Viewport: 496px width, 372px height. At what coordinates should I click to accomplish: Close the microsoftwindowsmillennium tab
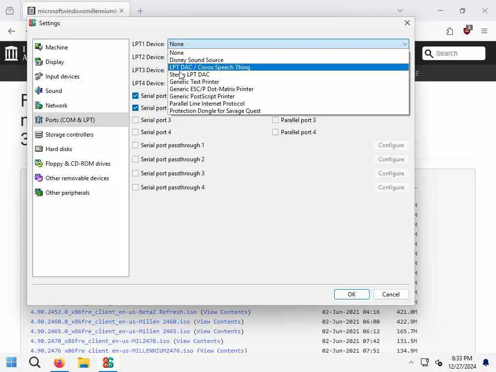(122, 11)
